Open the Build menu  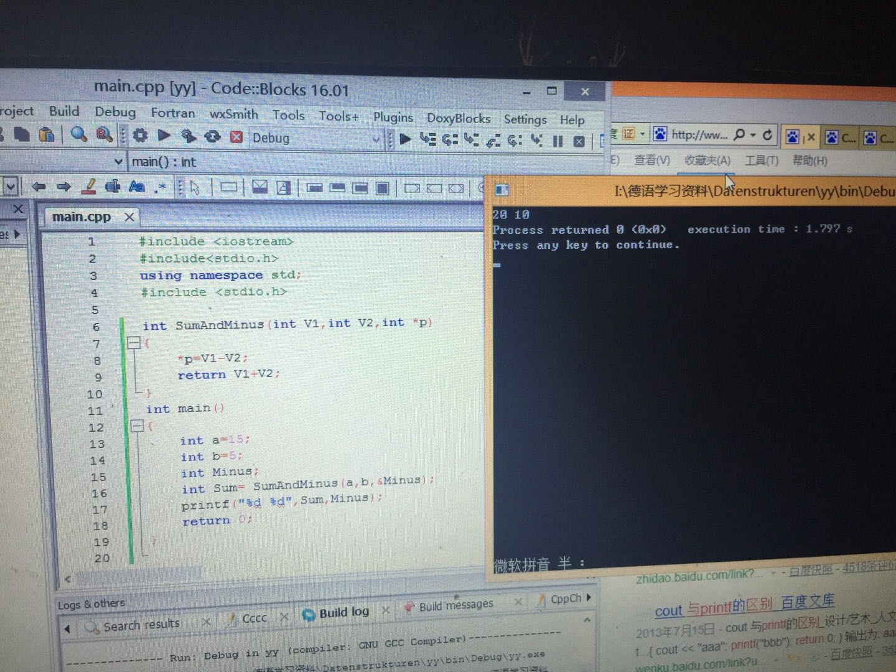point(64,111)
